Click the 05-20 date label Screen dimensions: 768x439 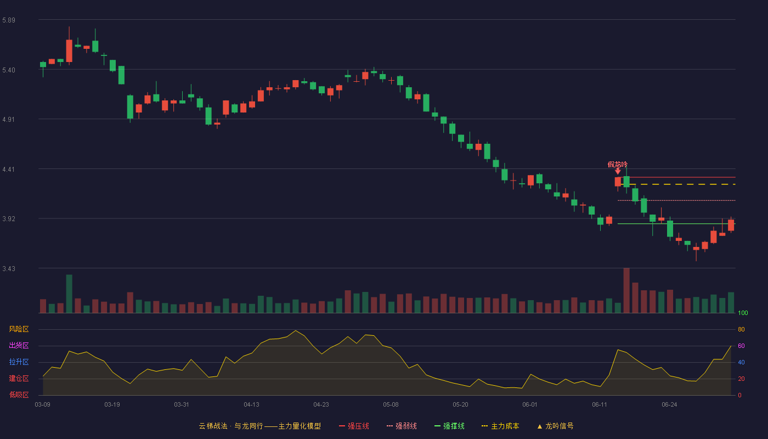(460, 404)
